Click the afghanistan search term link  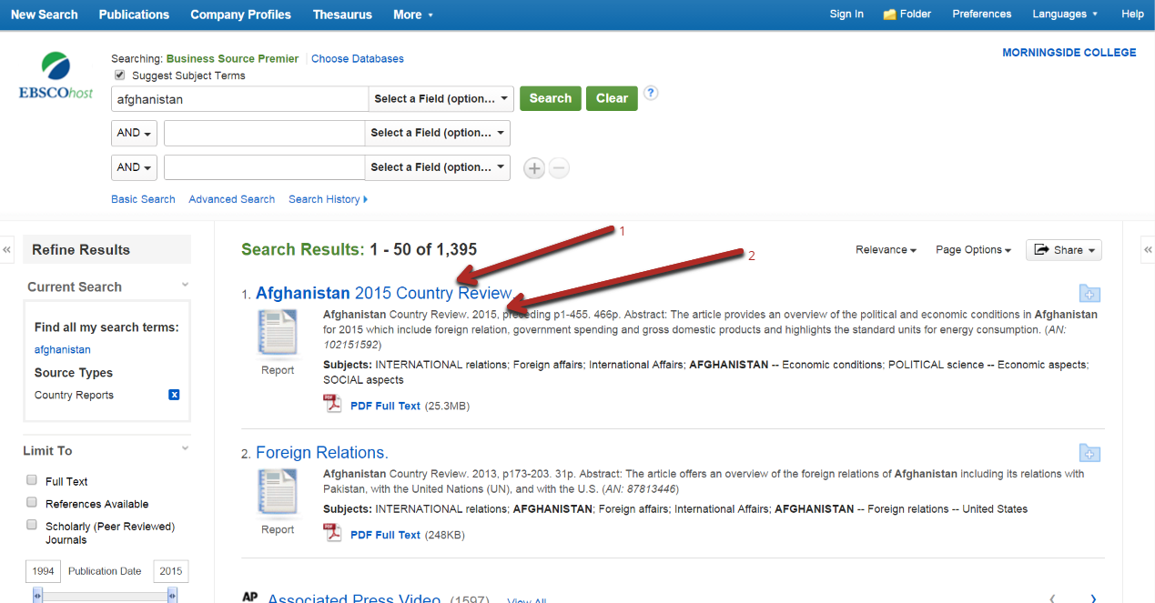click(63, 349)
